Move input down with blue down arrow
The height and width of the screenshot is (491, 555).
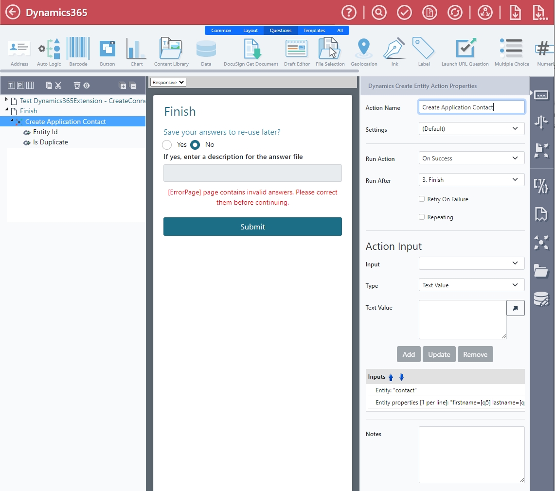401,377
